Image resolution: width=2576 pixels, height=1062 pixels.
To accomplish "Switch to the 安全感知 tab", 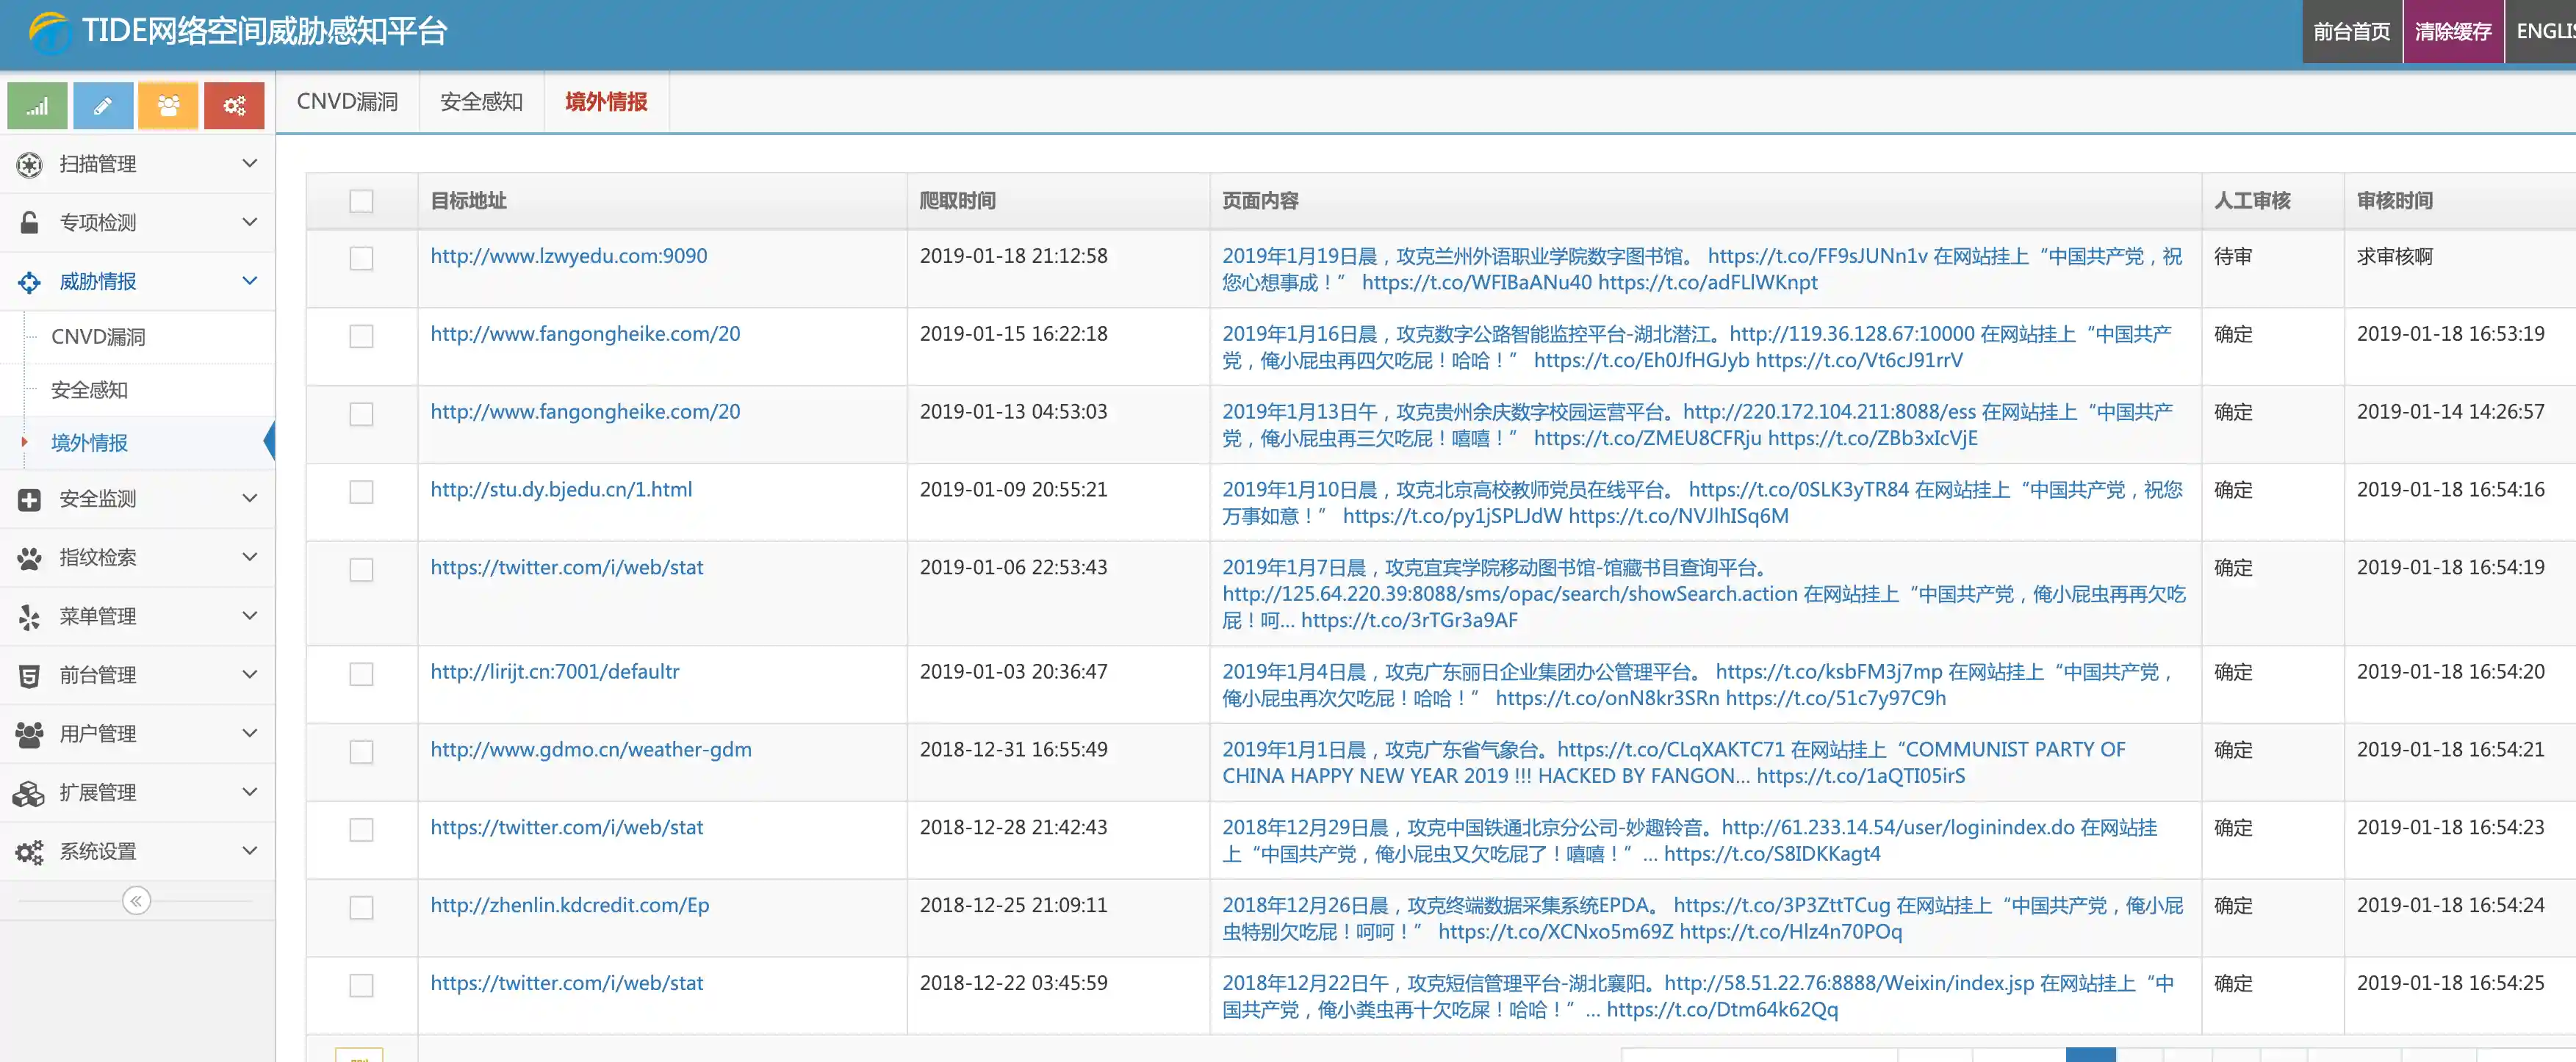I will tap(481, 102).
